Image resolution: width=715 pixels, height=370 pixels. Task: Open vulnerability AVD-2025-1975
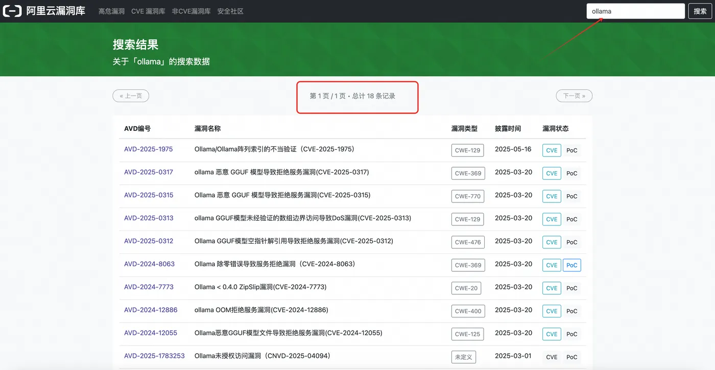149,149
